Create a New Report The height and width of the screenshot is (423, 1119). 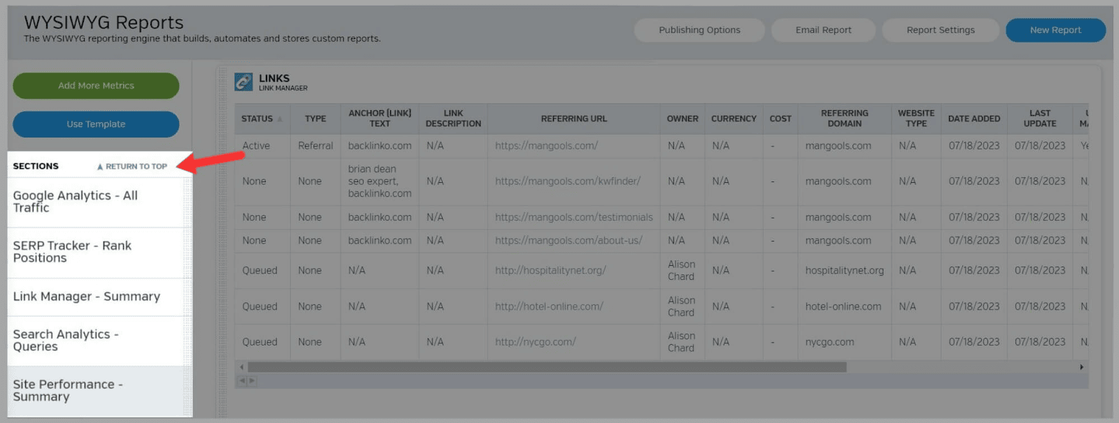(1055, 30)
